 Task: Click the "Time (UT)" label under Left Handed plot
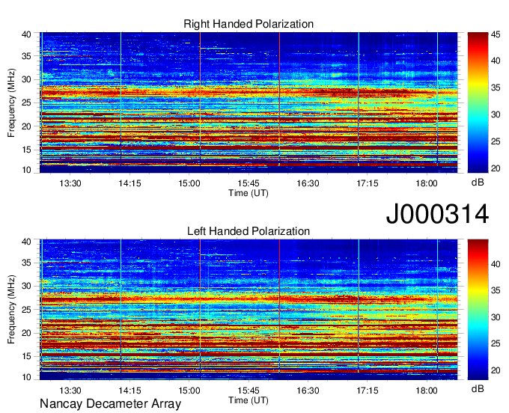coord(249,400)
